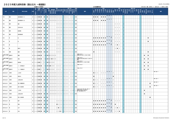Select the 千葉県立保健医療 歯科衛生 department cell

pyautogui.click(x=19, y=62)
